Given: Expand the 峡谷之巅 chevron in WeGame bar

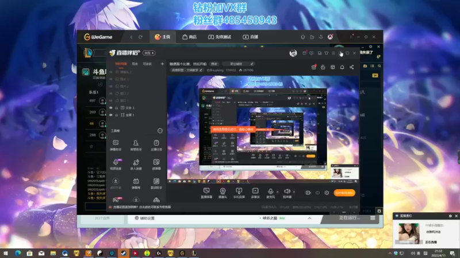Looking at the screenshot, I should click(309, 218).
